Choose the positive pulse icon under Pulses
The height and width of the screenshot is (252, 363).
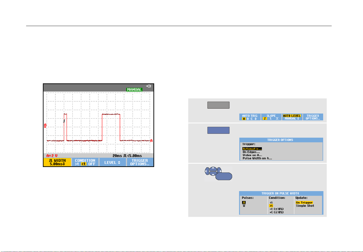click(x=244, y=203)
